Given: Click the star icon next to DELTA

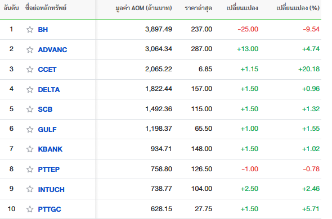Looking at the screenshot, I should [x=30, y=90].
